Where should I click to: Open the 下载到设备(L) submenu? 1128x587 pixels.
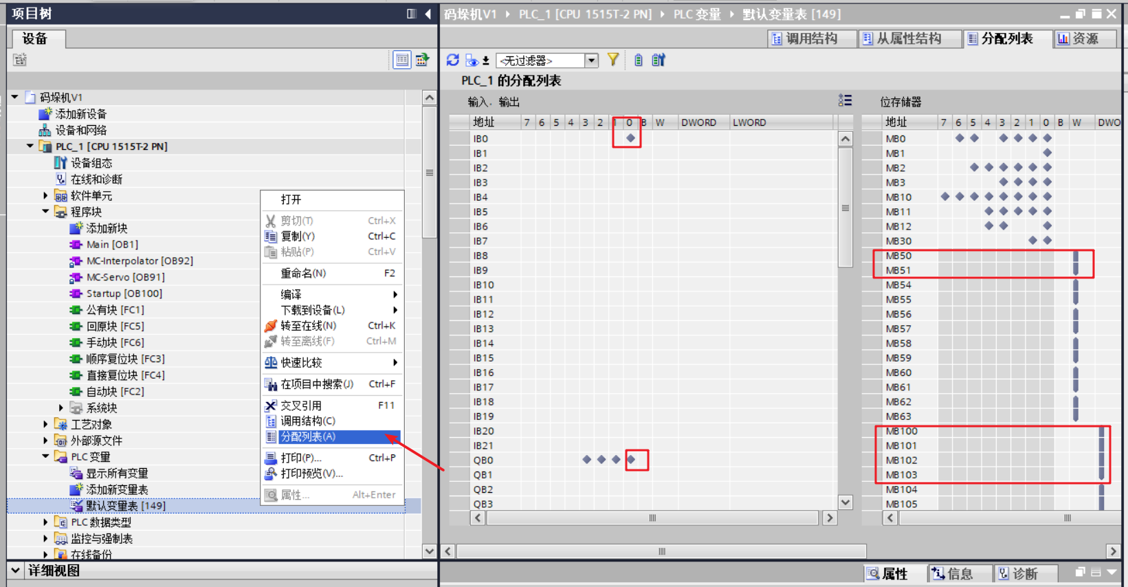point(332,310)
